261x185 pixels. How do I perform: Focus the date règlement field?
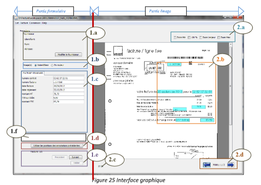pyautogui.click(x=69, y=90)
